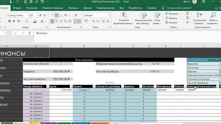Open the Число group dialog launcher
Image resolution: width=221 pixels, height=124 pixels.
click(x=110, y=27)
